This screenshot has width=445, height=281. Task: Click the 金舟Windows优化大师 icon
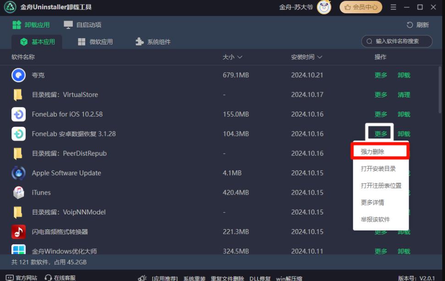point(18,249)
